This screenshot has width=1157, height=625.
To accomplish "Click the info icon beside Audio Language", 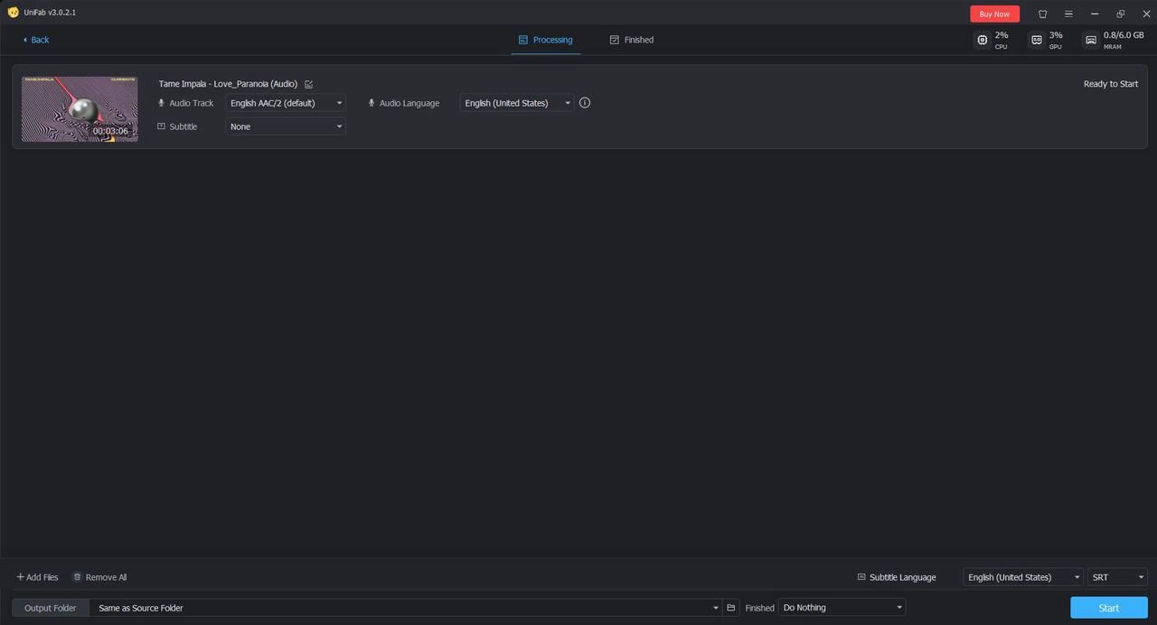I will 585,103.
